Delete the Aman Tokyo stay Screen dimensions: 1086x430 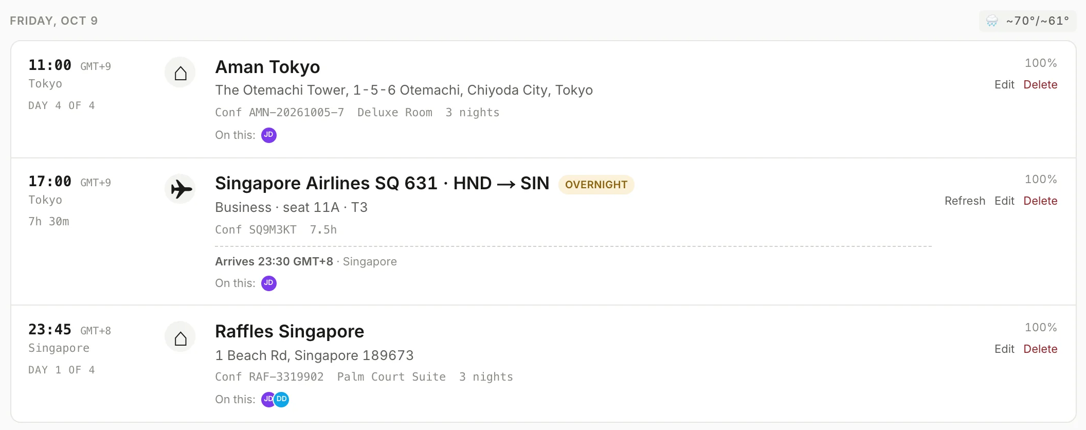[x=1040, y=85]
